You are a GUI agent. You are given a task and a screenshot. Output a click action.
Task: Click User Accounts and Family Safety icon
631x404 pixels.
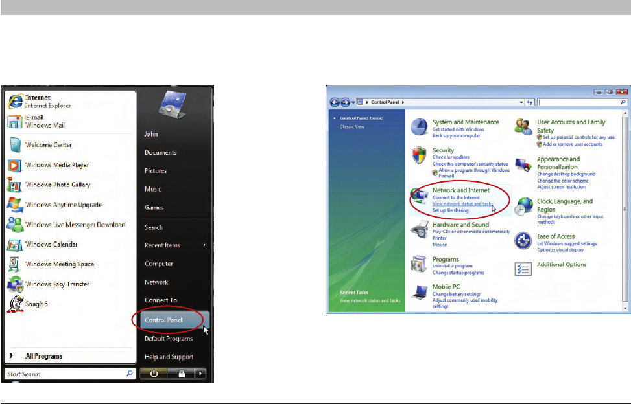[523, 127]
